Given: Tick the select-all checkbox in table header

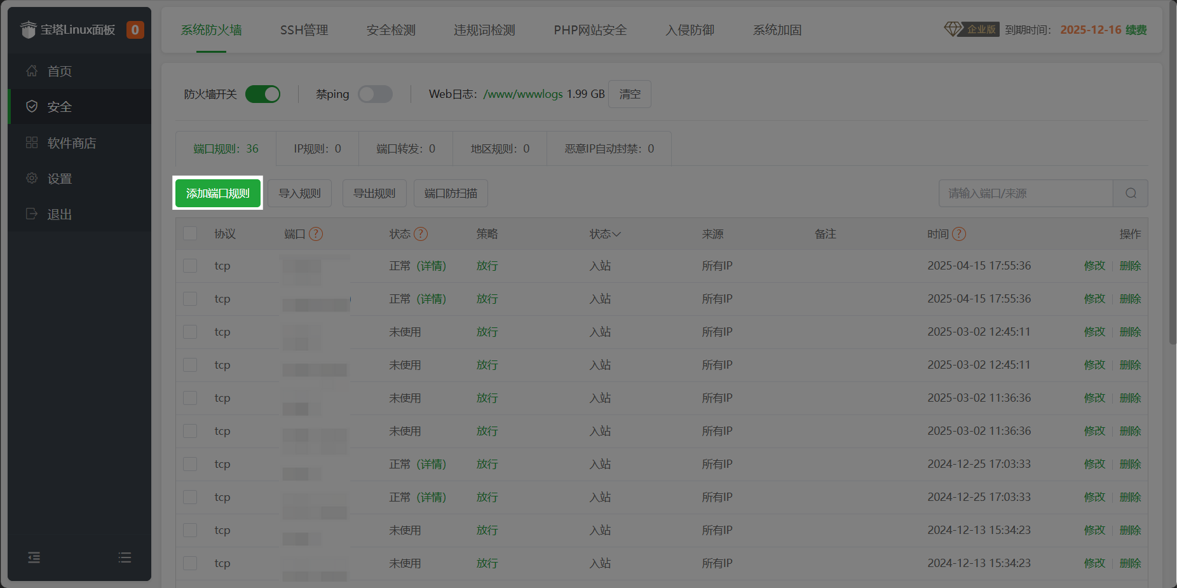Looking at the screenshot, I should (190, 233).
